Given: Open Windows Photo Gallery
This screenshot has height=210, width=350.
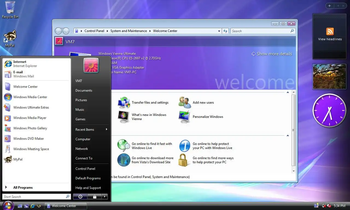Looking at the screenshot, I should point(37,128).
